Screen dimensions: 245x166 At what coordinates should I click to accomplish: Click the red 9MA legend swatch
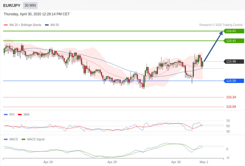point(20,114)
